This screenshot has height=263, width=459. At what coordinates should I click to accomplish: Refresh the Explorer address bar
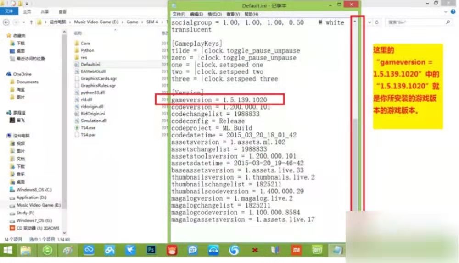pos(377,22)
